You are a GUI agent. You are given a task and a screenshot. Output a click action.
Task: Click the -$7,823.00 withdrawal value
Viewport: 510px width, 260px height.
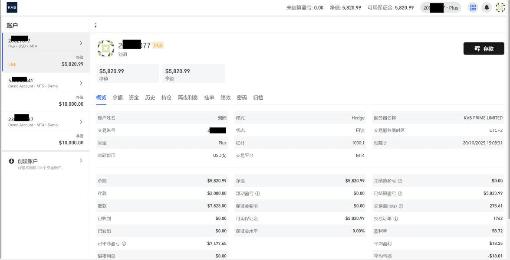pos(216,206)
